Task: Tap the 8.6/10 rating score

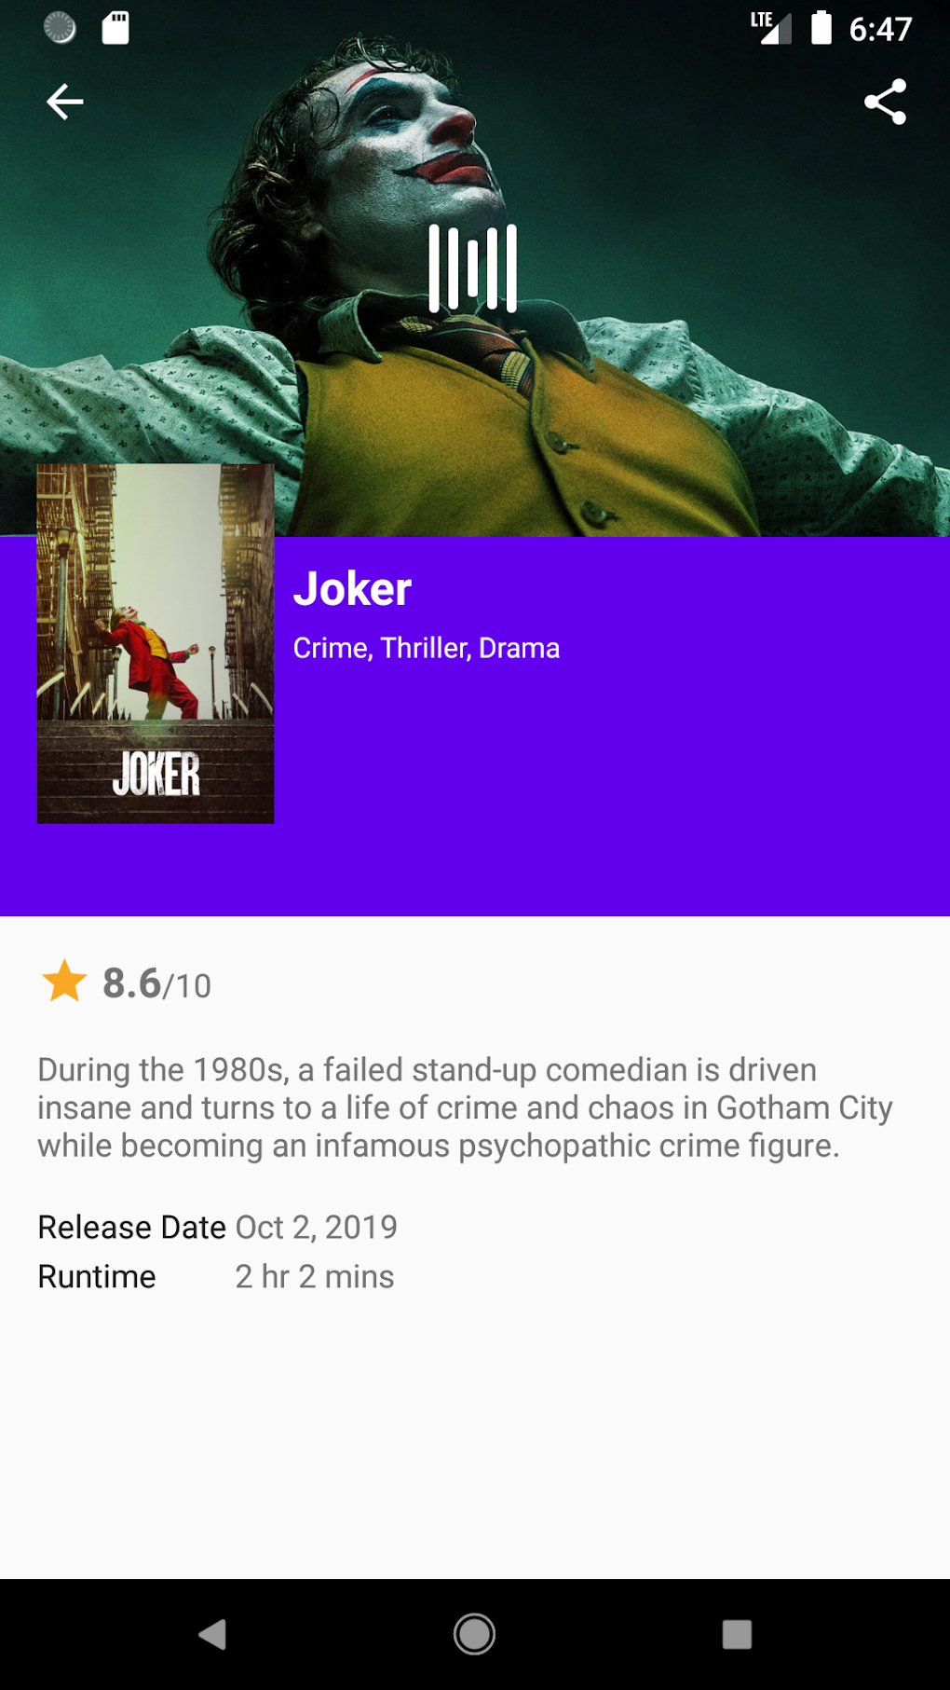Action: tap(156, 983)
